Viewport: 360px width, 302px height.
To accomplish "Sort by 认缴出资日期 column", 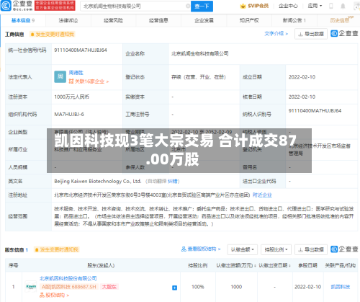I will pyautogui.click(x=274, y=265).
